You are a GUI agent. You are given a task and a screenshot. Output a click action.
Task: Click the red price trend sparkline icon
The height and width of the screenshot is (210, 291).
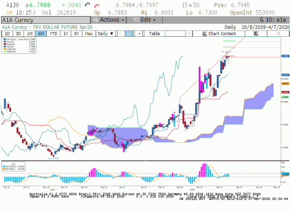(96, 6)
